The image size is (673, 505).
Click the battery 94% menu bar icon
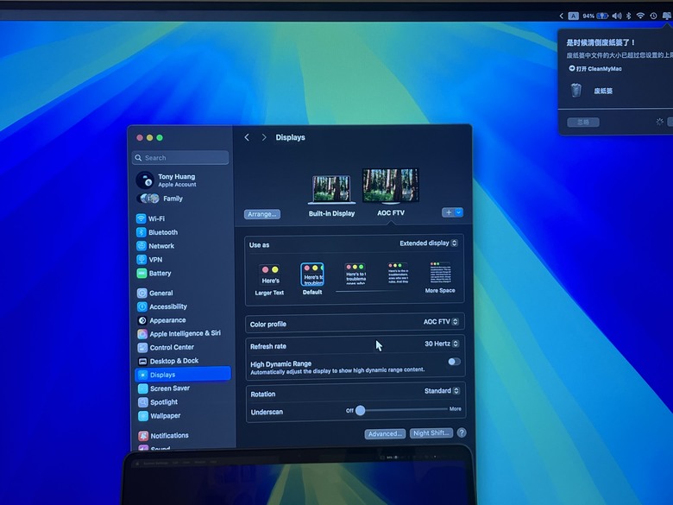(595, 16)
